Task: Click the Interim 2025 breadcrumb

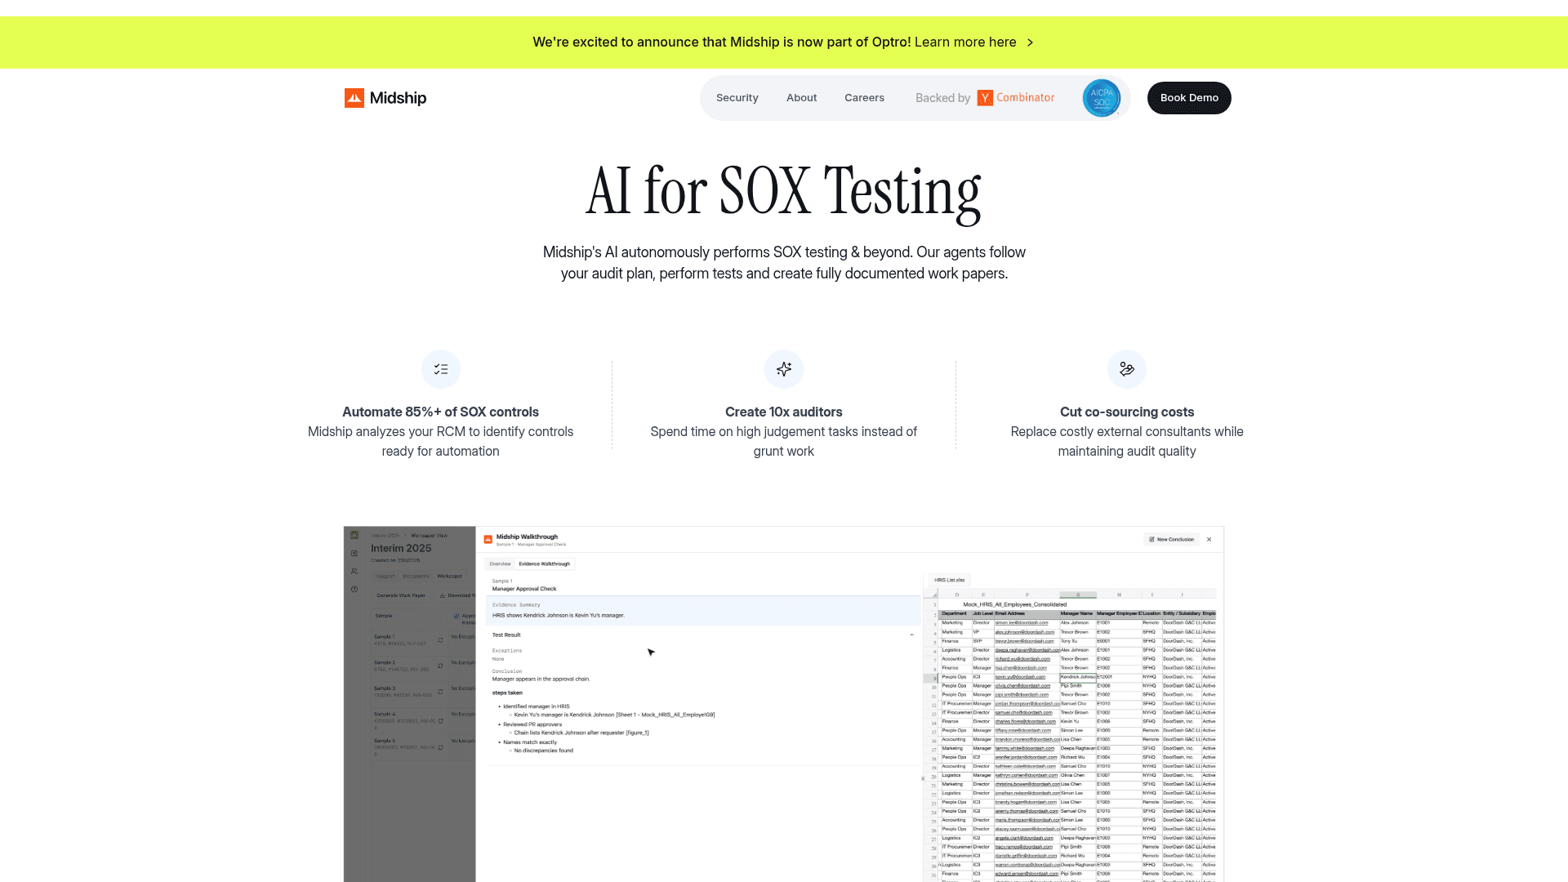Action: (x=385, y=536)
